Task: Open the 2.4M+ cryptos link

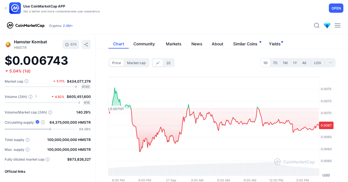Action: [68, 26]
